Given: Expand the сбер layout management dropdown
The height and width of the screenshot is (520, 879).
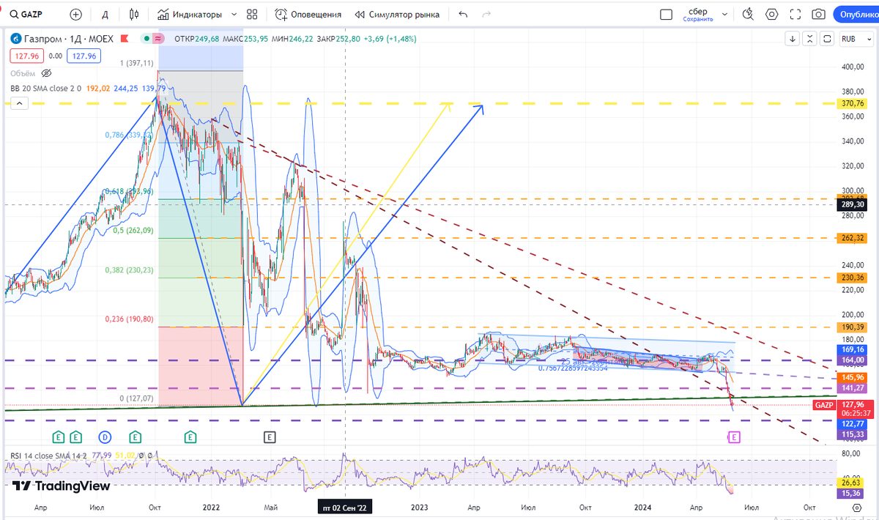Looking at the screenshot, I should pos(725,14).
